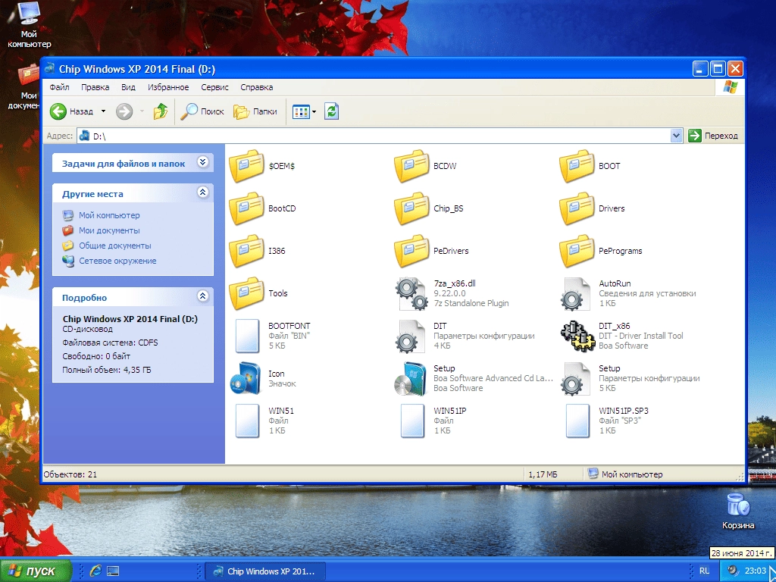Screen dimensions: 776x582
Task: Click the Назад back button
Action: pyautogui.click(x=72, y=111)
